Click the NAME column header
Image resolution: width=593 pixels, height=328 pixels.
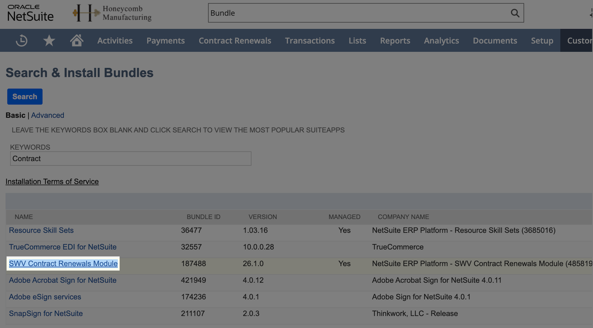pyautogui.click(x=24, y=217)
